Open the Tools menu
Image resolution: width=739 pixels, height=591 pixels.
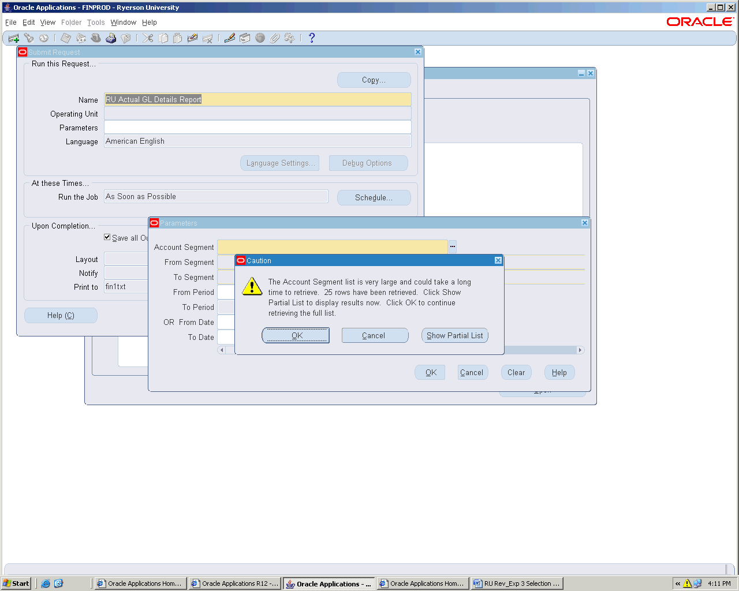96,23
